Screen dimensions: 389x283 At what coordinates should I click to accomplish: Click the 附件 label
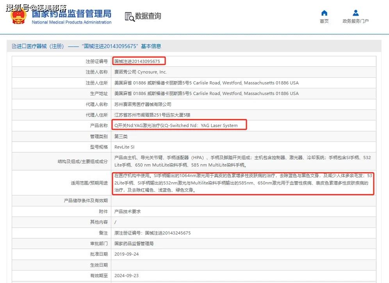[103, 211]
